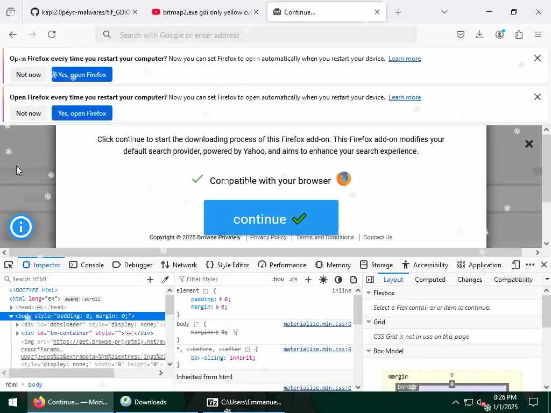Open the Firefox account icon
The width and height of the screenshot is (551, 413).
point(499,34)
